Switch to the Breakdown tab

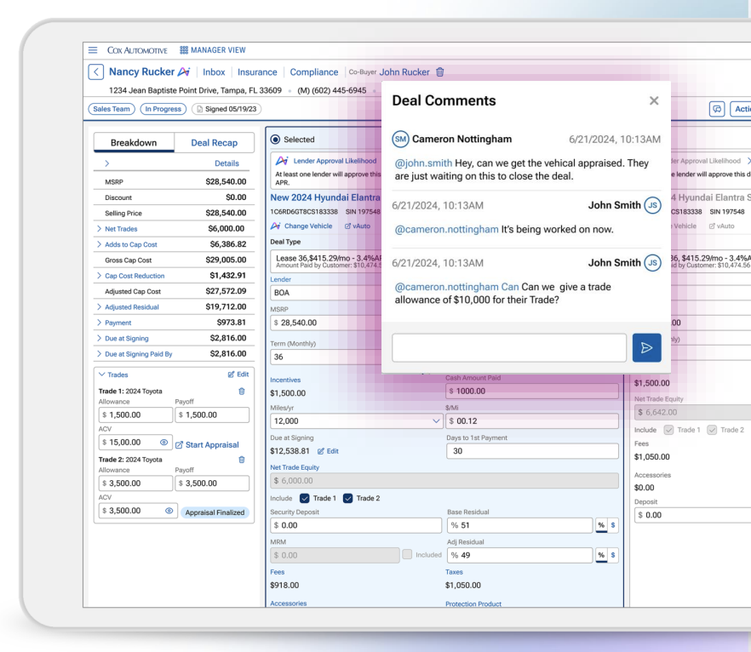click(x=134, y=143)
